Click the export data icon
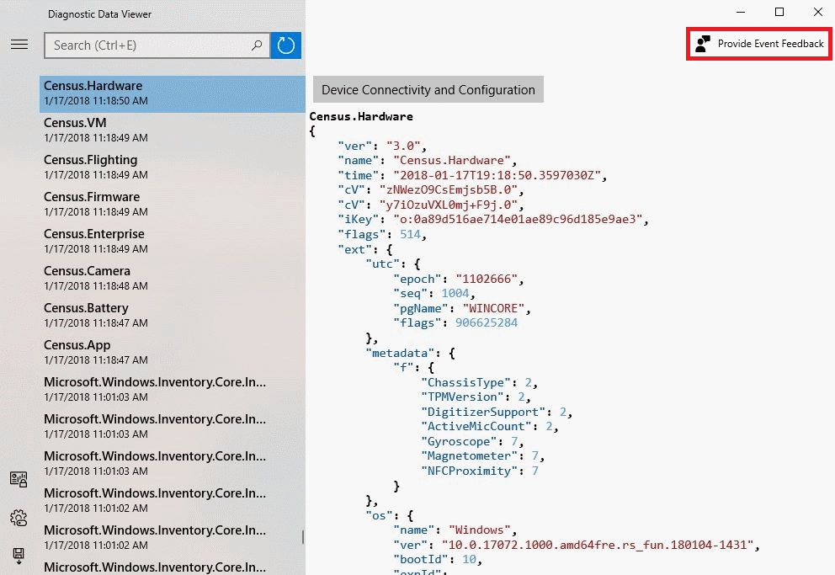Screen dimensions: 835x575 click(x=19, y=556)
